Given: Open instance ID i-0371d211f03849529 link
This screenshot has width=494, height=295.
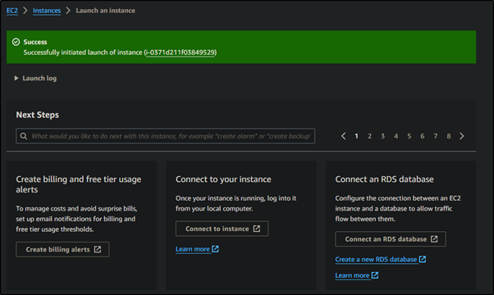Looking at the screenshot, I should click(181, 52).
